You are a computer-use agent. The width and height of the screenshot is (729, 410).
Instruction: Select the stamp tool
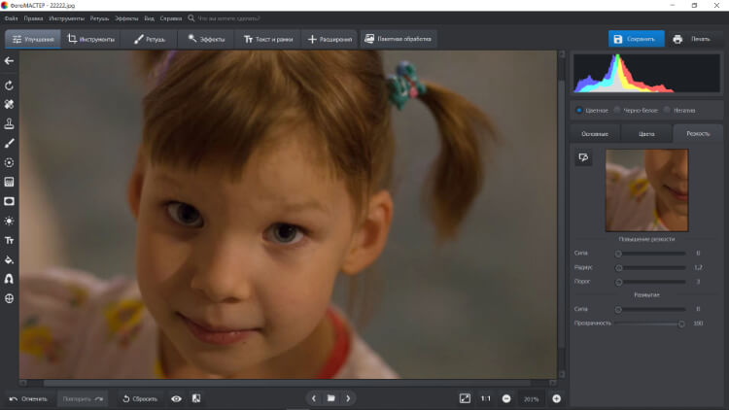(x=9, y=124)
